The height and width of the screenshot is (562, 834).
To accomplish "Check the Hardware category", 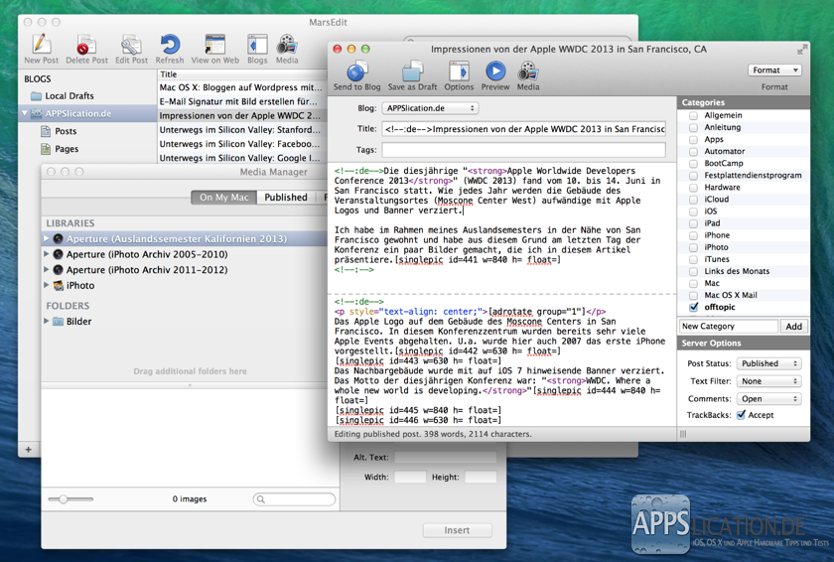I will point(693,188).
